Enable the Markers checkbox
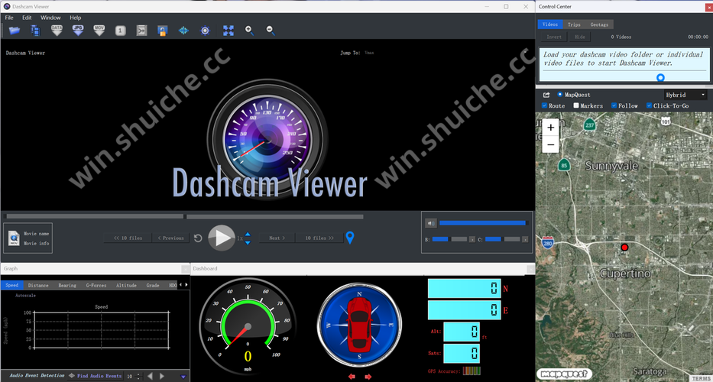 [576, 105]
